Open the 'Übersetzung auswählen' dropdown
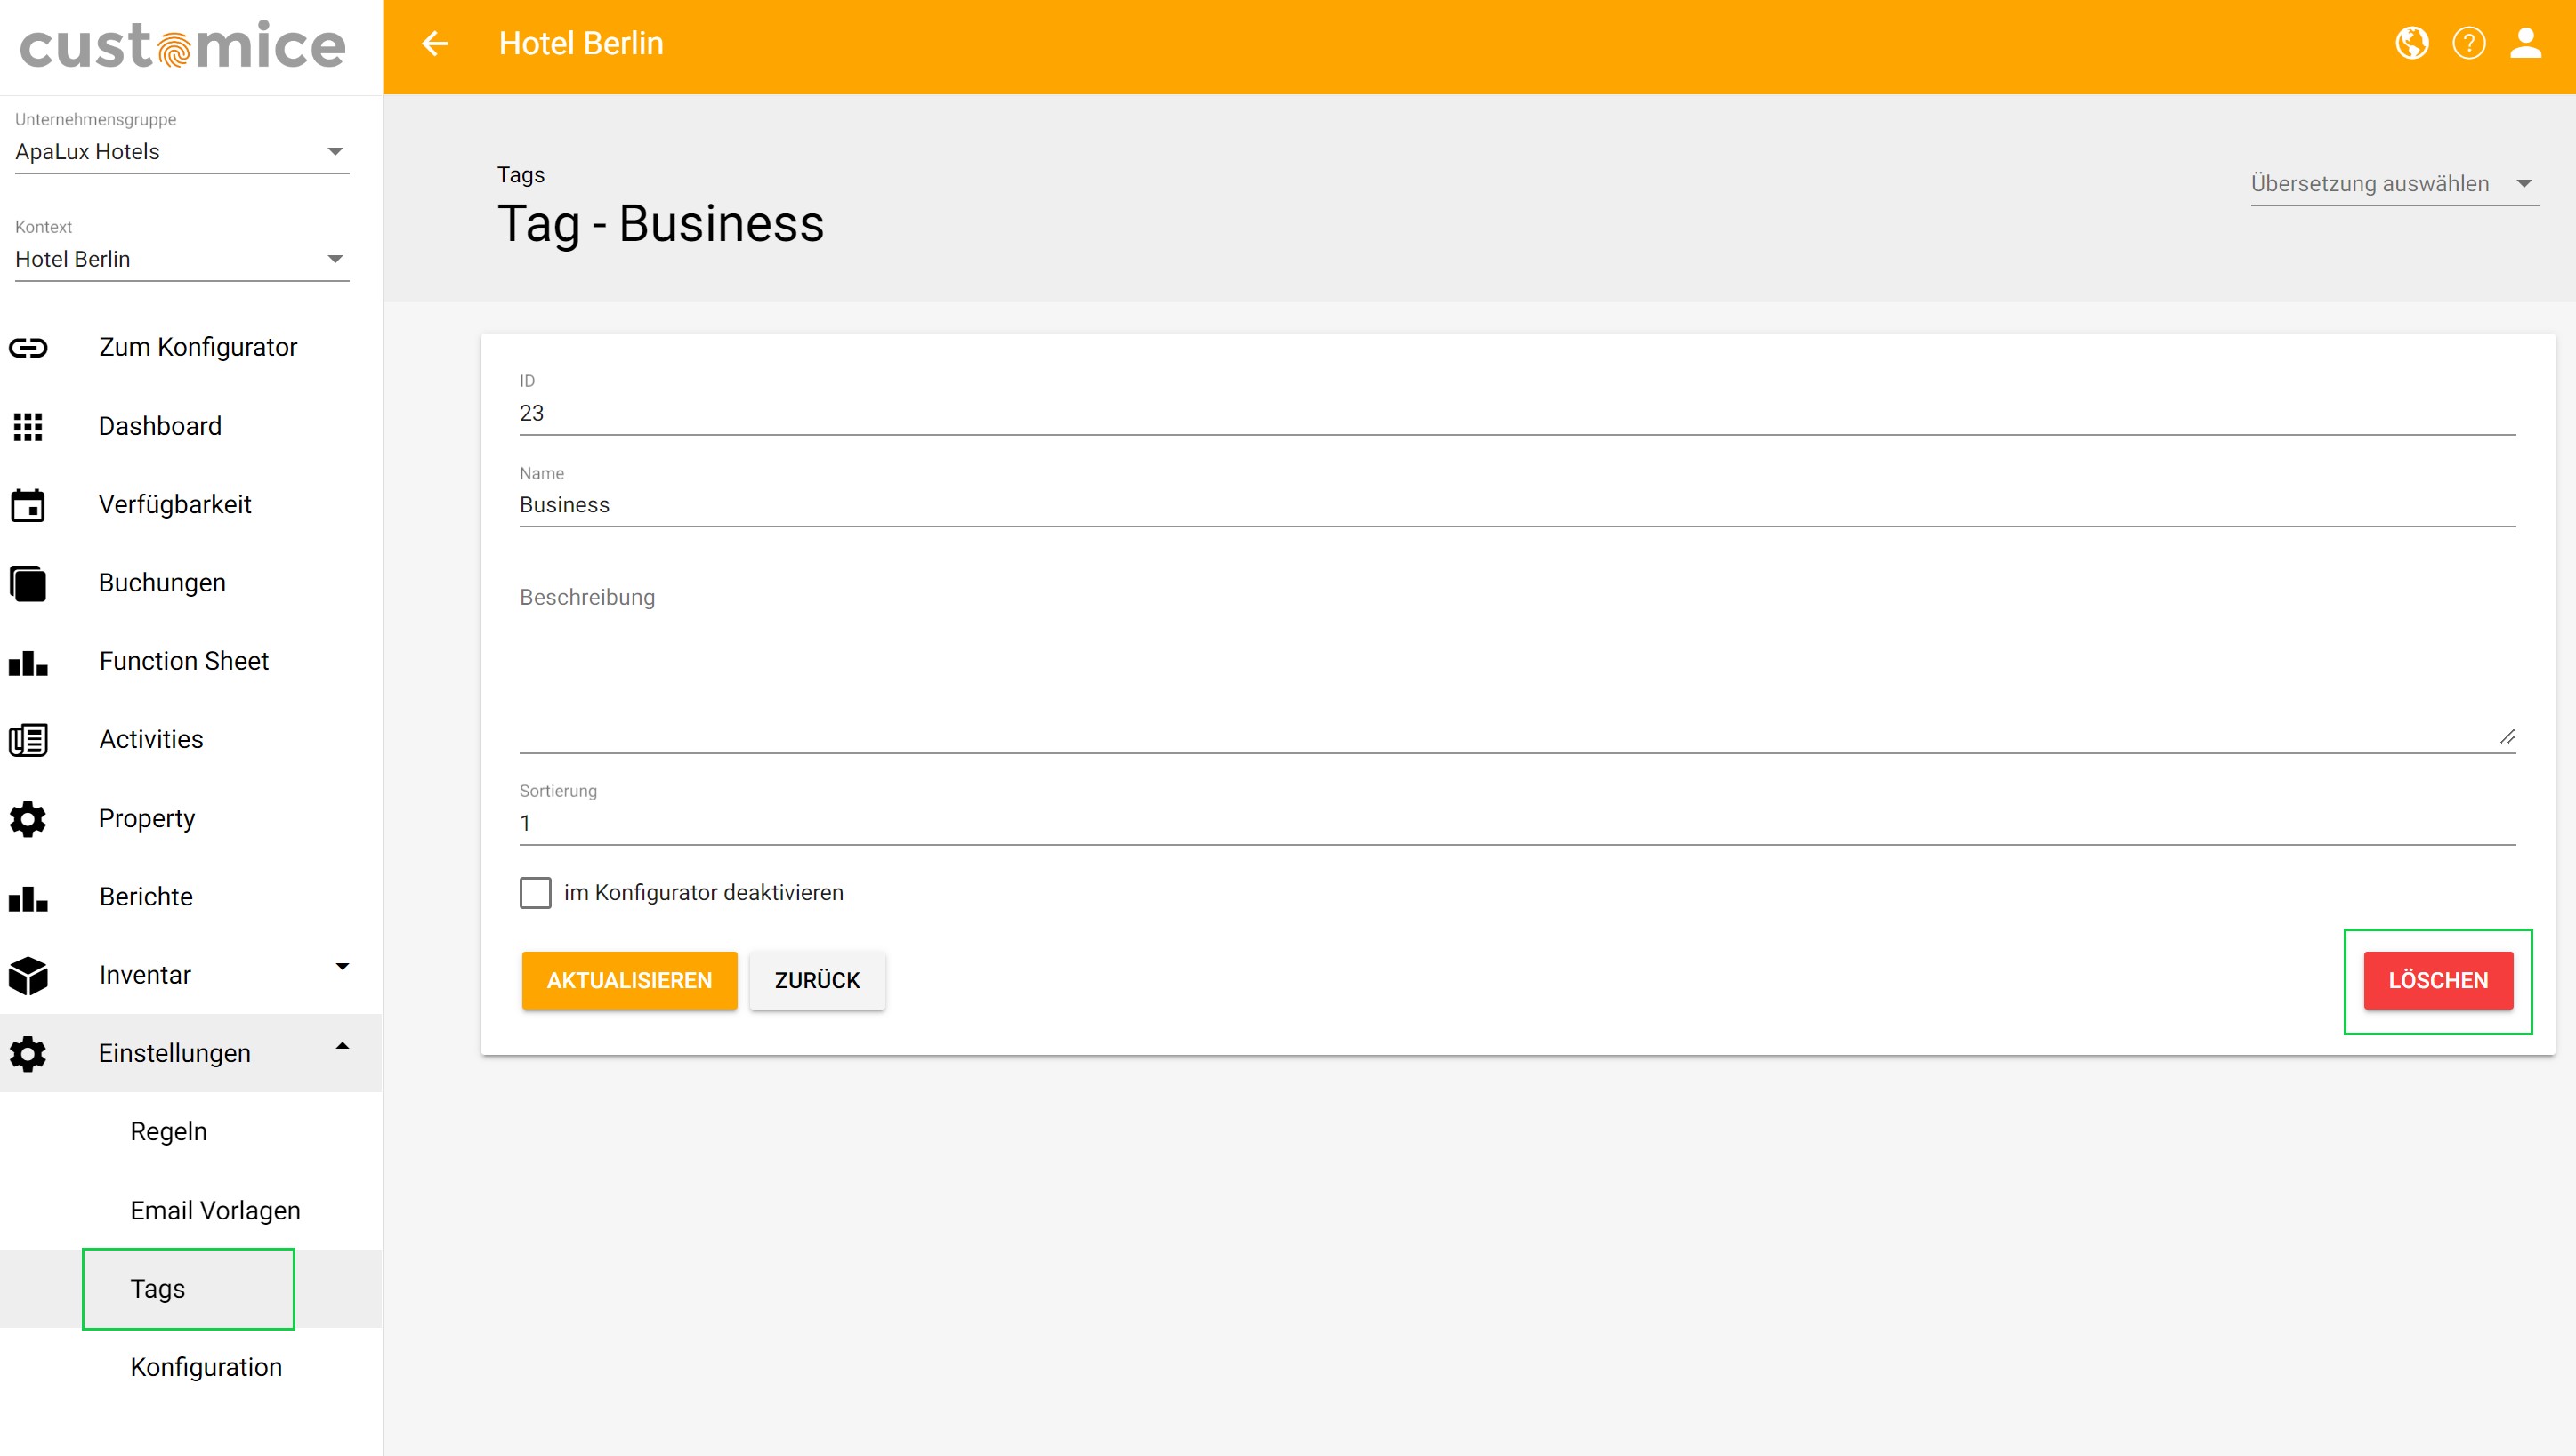Image resolution: width=2576 pixels, height=1456 pixels. (x=2394, y=184)
